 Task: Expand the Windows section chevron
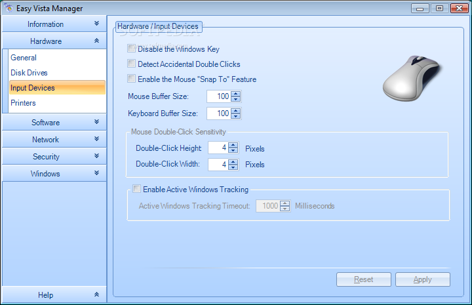click(x=96, y=173)
